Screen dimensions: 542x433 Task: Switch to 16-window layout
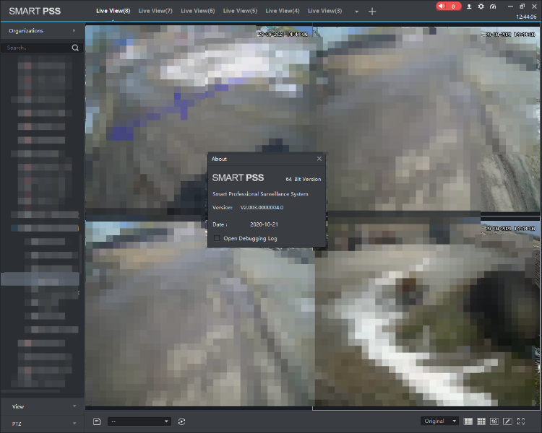click(x=494, y=421)
